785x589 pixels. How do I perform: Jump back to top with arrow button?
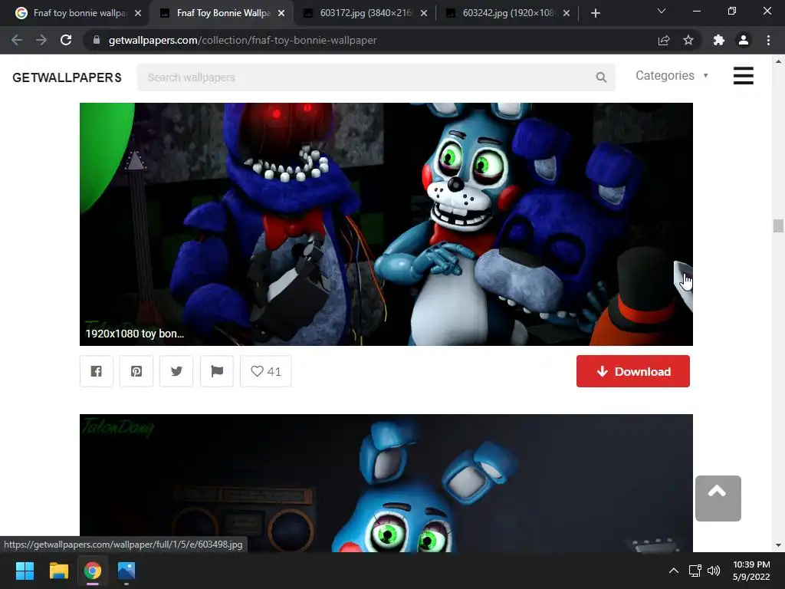point(718,499)
